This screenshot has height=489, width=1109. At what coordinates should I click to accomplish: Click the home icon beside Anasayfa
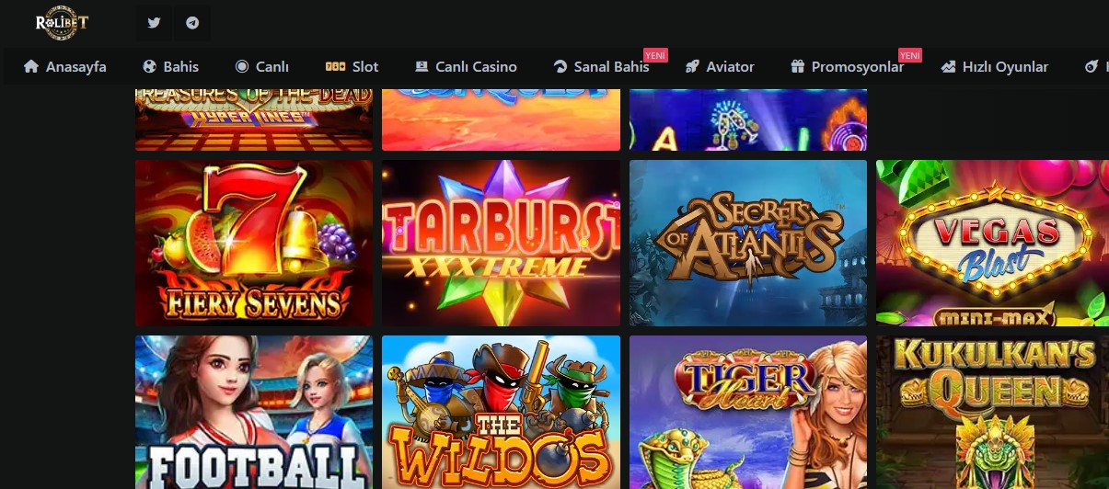(31, 66)
